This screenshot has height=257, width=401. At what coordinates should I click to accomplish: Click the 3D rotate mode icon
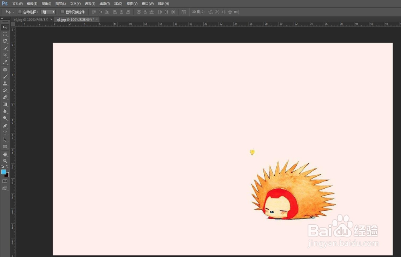pos(211,12)
